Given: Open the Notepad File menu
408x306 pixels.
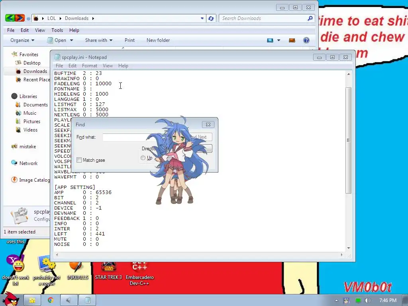Looking at the screenshot, I should pos(59,66).
